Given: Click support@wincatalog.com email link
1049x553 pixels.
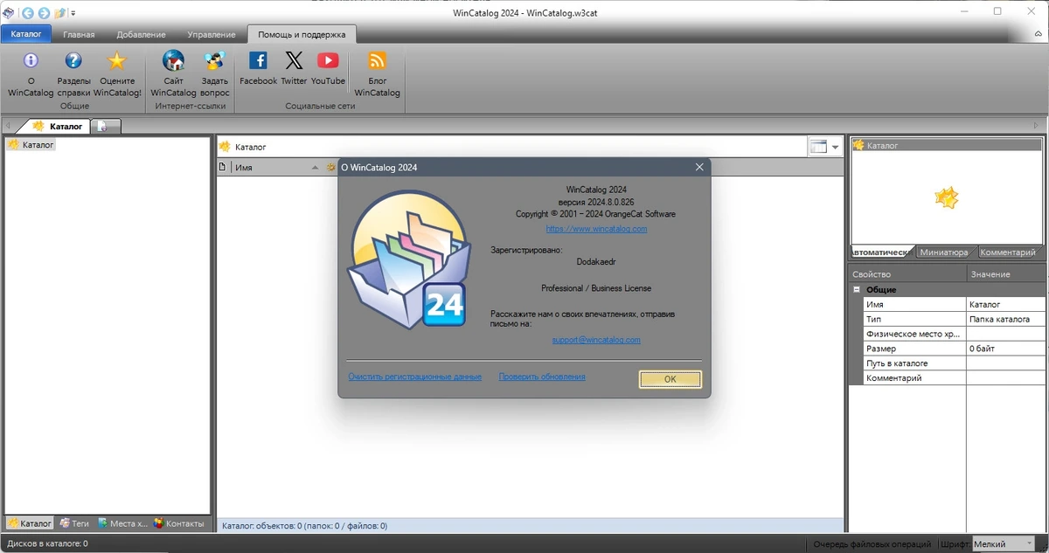Looking at the screenshot, I should pyautogui.click(x=596, y=340).
